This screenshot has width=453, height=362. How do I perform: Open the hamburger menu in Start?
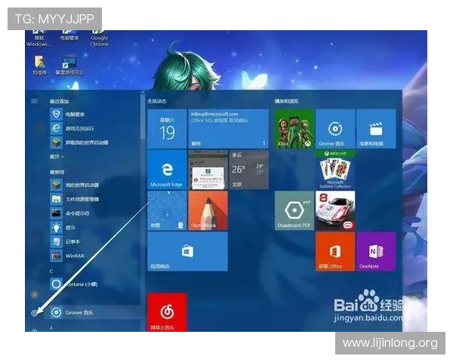click(x=35, y=101)
